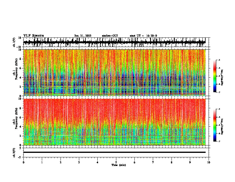Click the "5" tick on the Time axis

point(116,162)
